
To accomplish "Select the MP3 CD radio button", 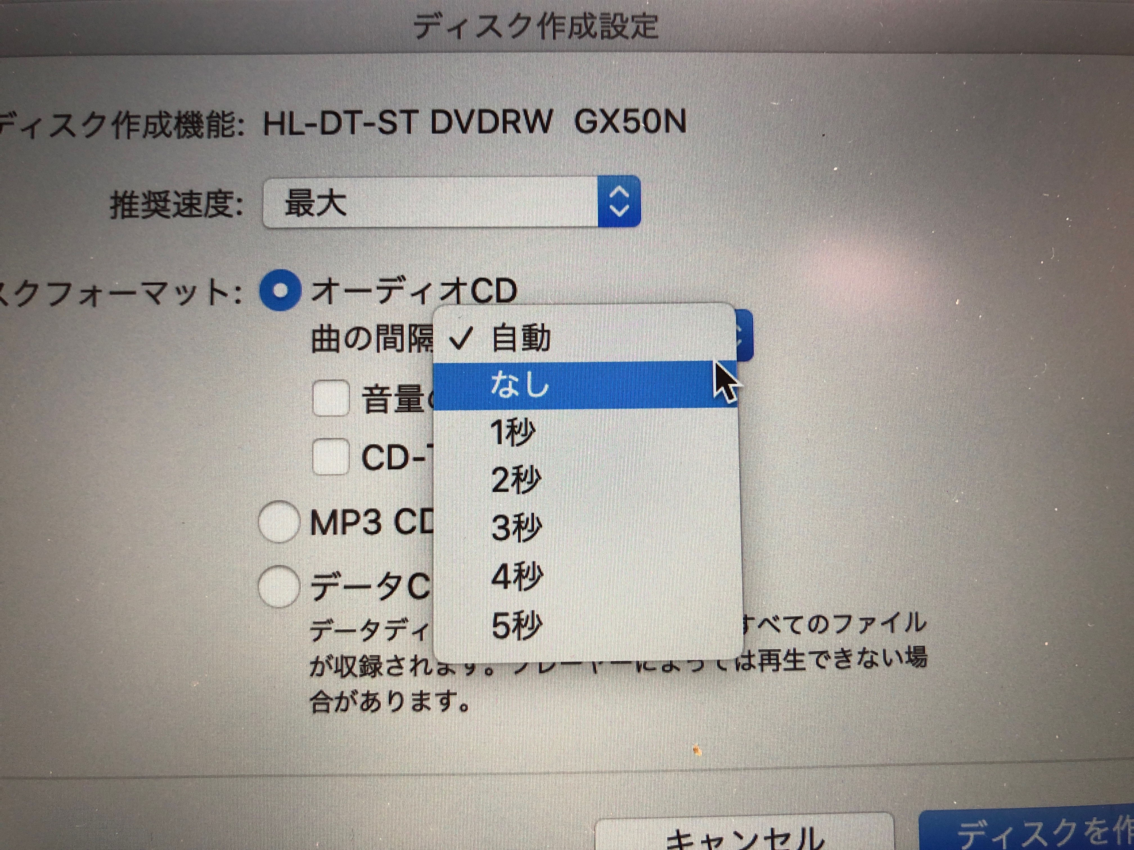I will (279, 522).
